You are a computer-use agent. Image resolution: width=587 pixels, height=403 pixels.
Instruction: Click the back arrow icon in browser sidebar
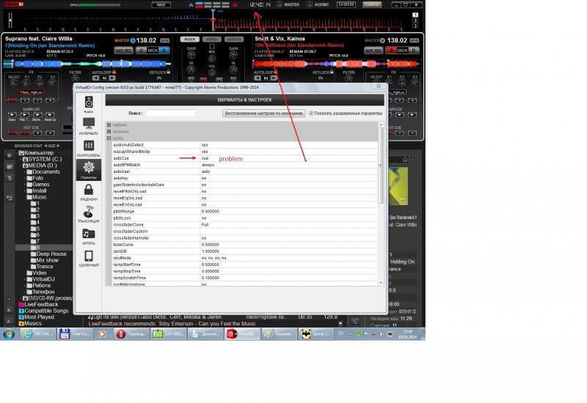(10, 198)
